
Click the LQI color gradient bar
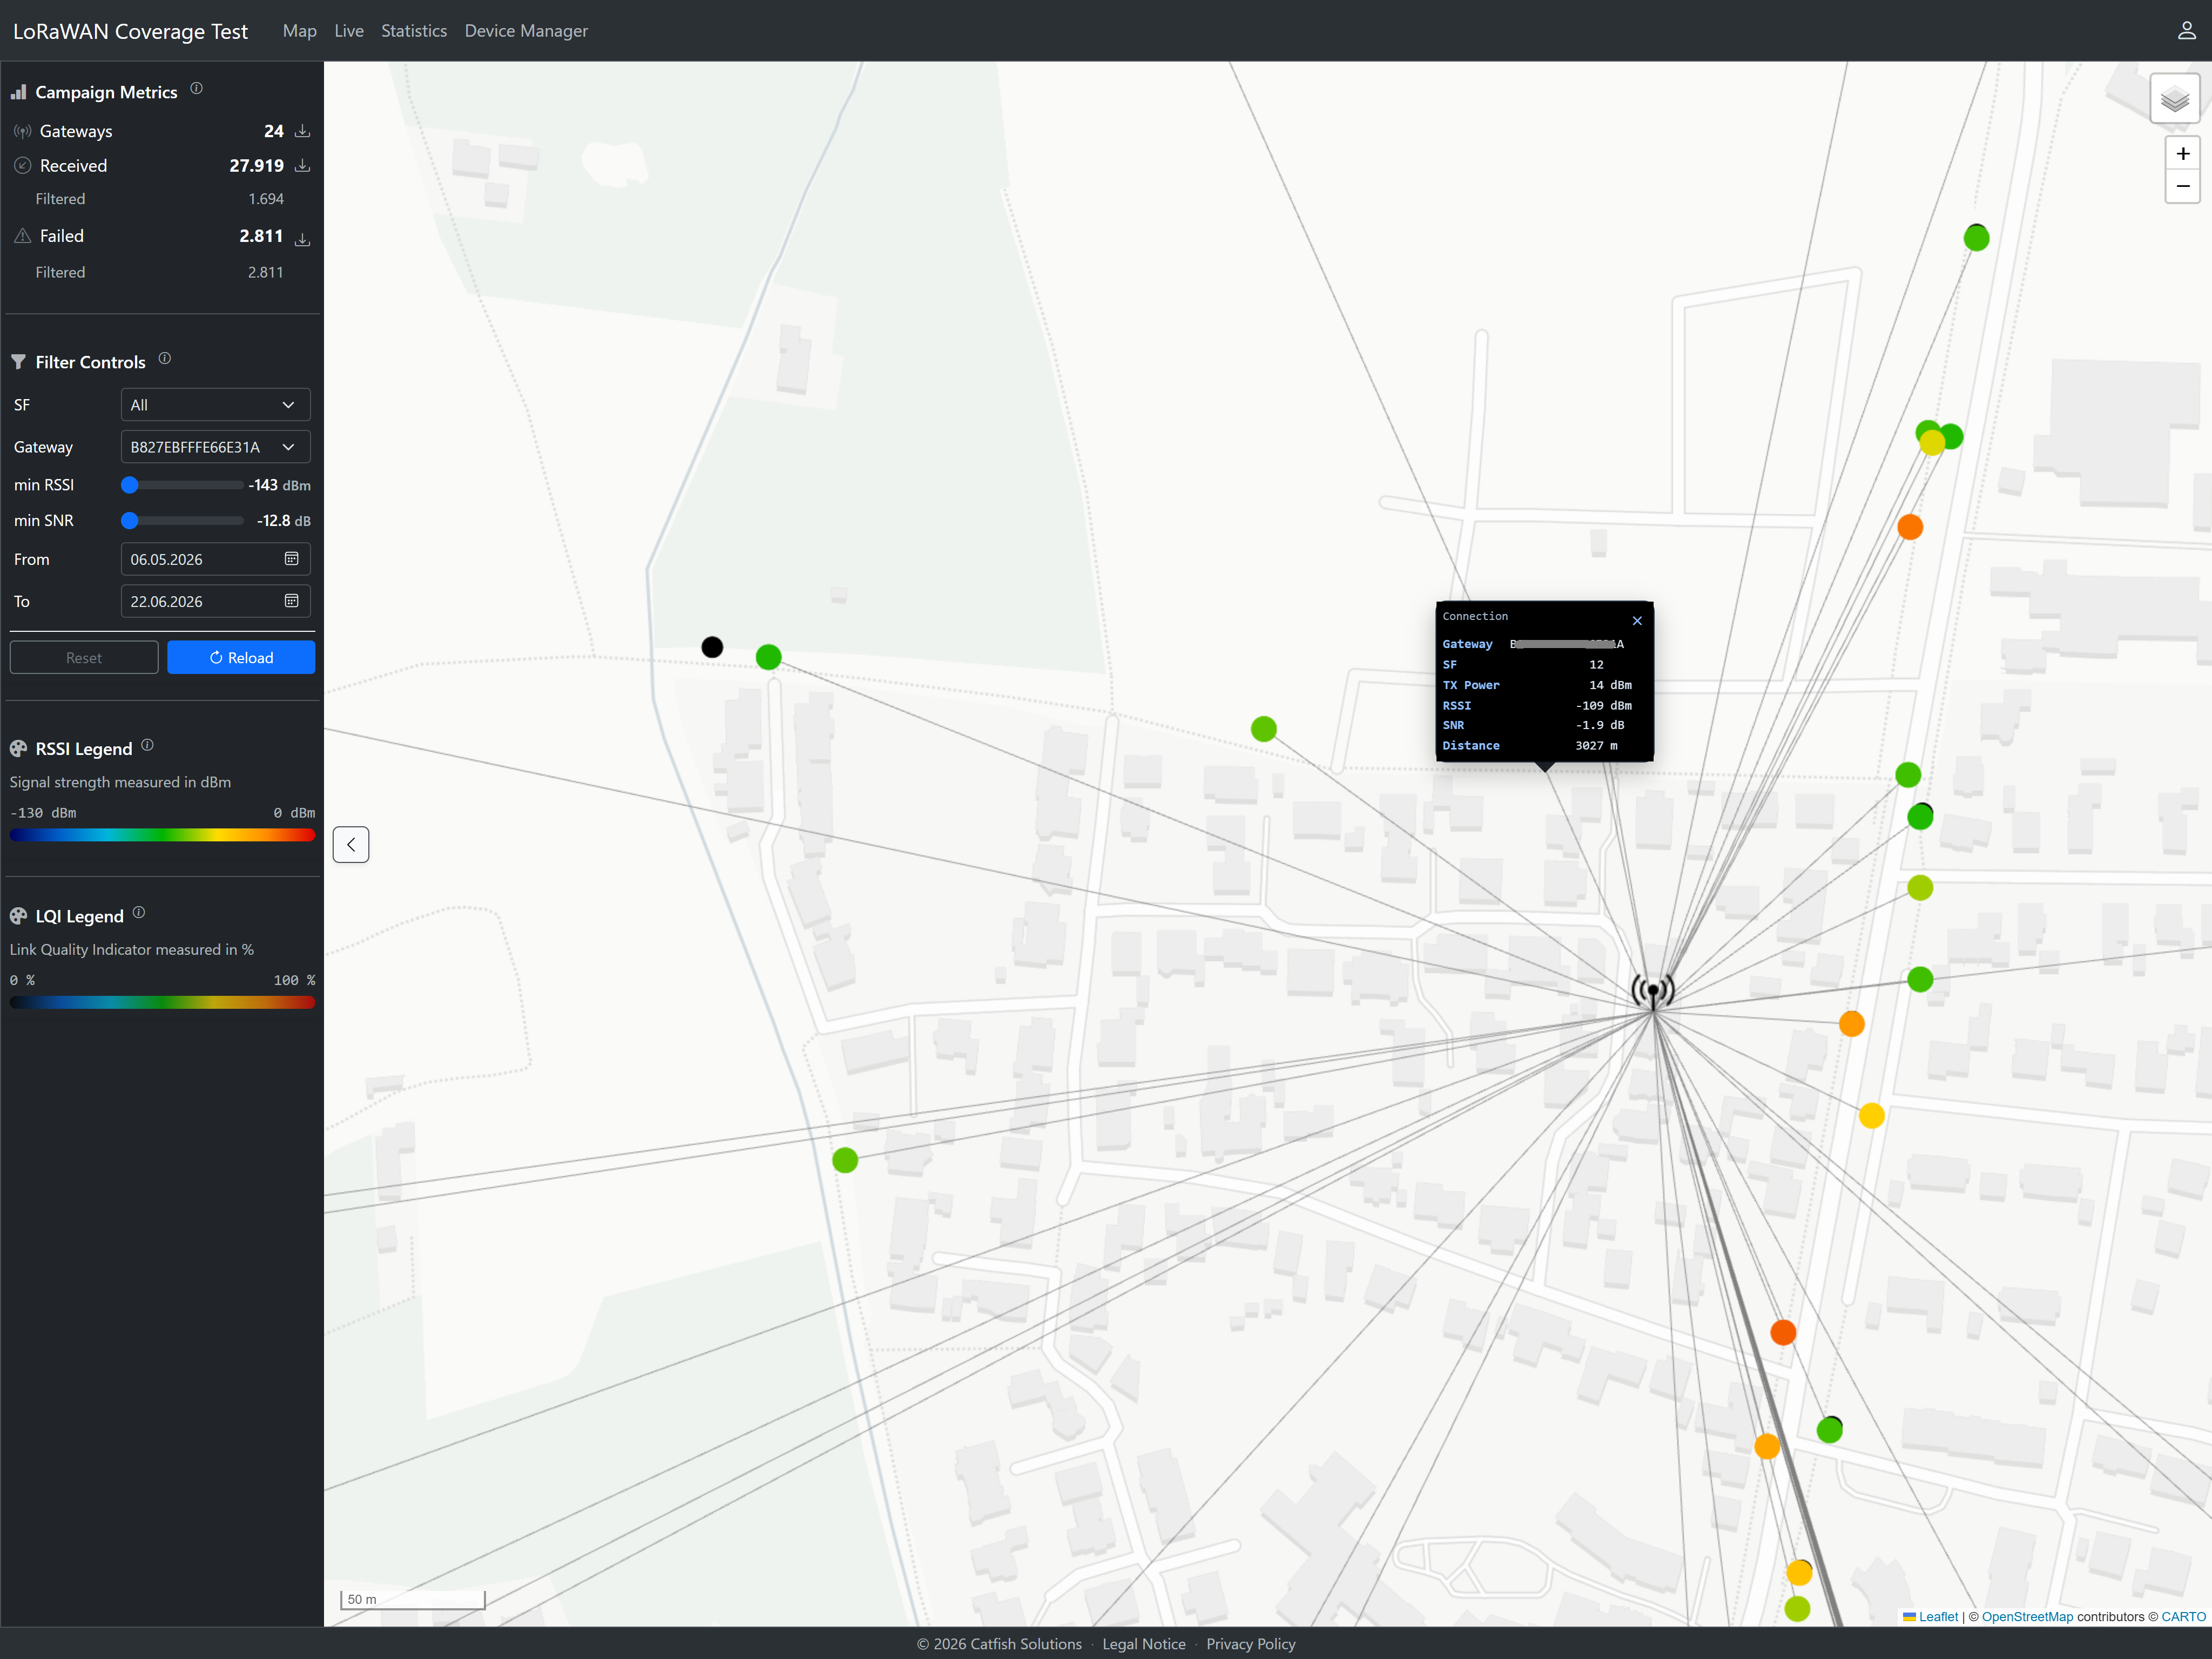[162, 1002]
